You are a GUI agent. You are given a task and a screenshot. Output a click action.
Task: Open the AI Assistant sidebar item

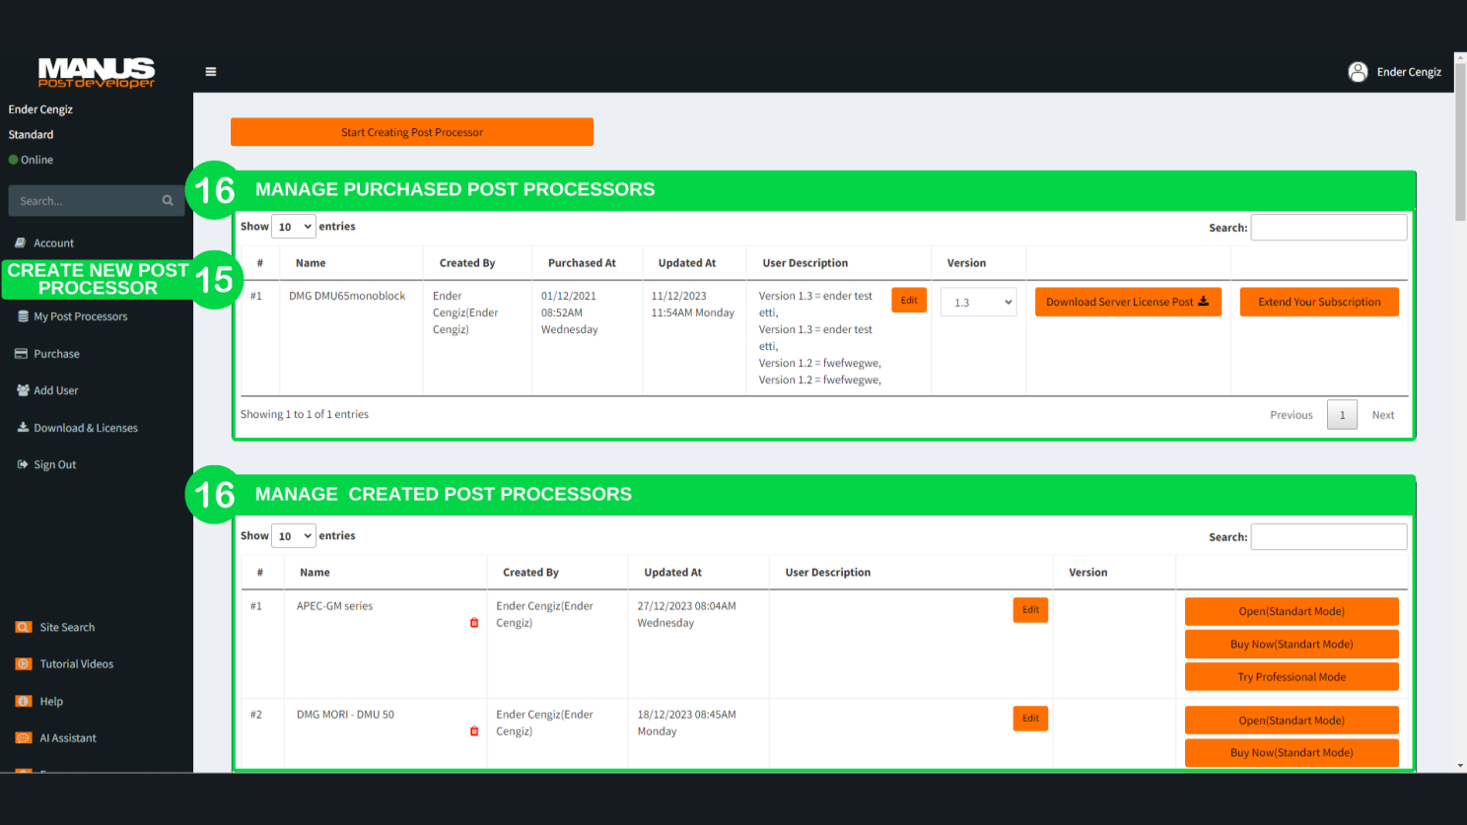67,738
